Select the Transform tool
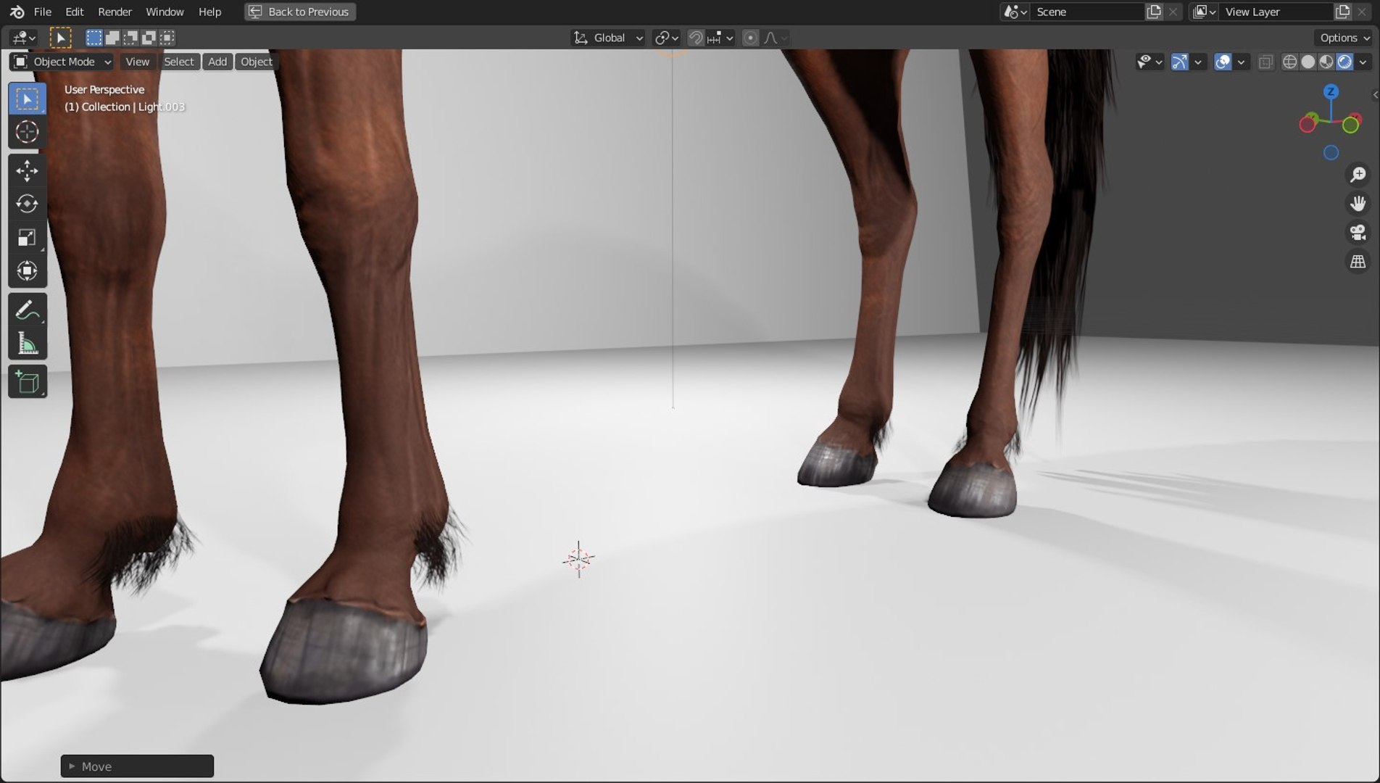Viewport: 1380px width, 783px height. (28, 271)
